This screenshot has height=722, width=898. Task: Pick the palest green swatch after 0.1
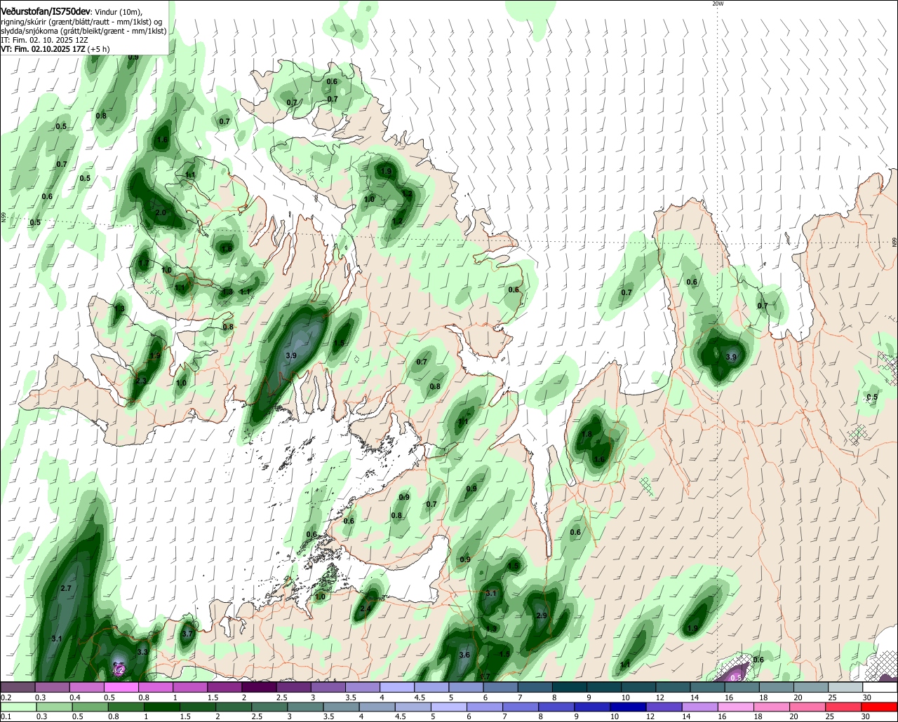pos(18,707)
